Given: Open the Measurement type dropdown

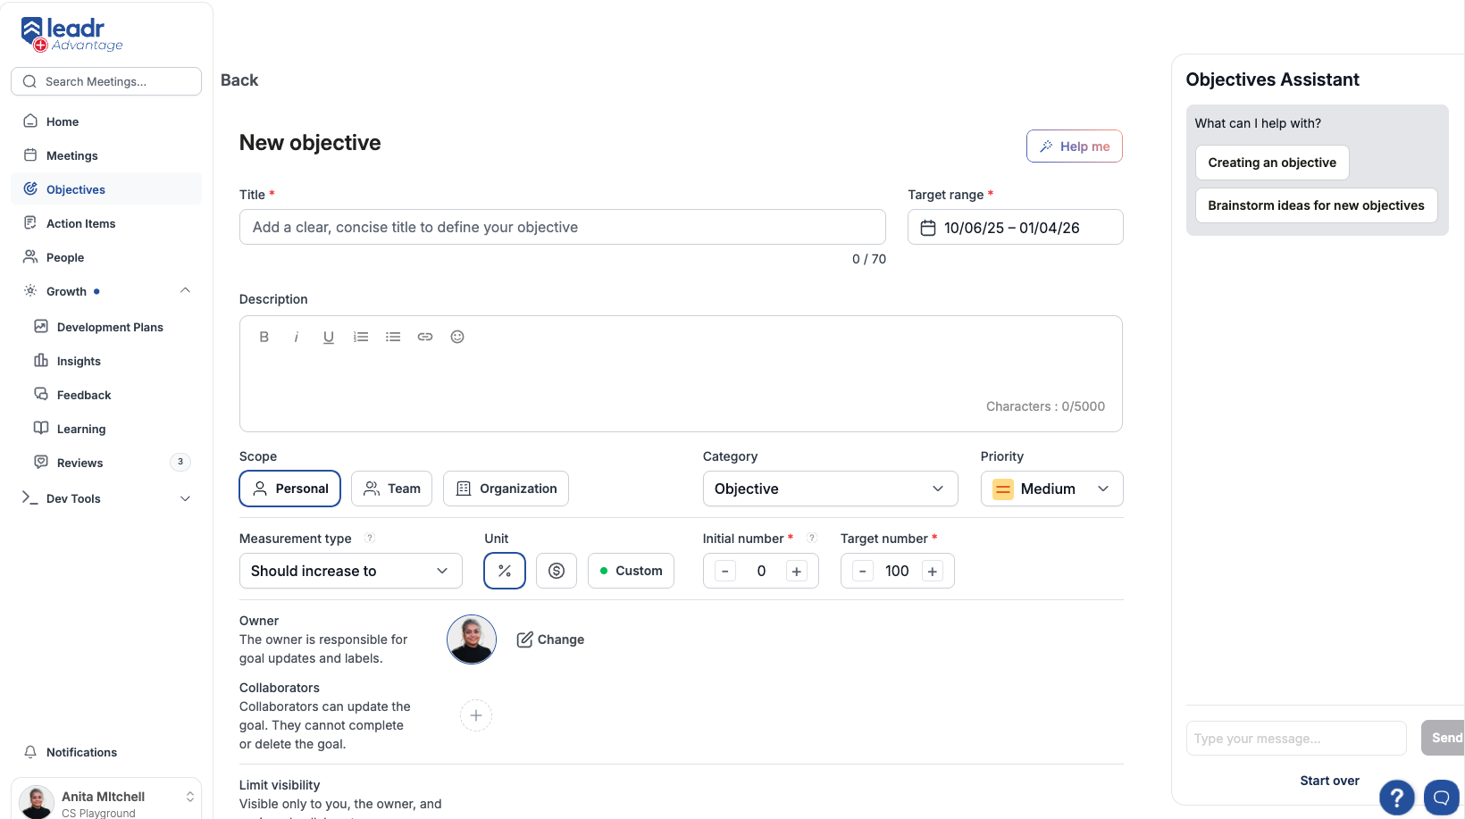Looking at the screenshot, I should [351, 571].
